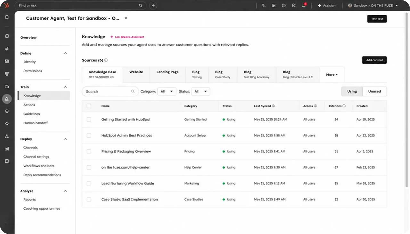This screenshot has width=410, height=234.
Task: Check the on the fuze.com/help-center row
Action: pyautogui.click(x=89, y=167)
